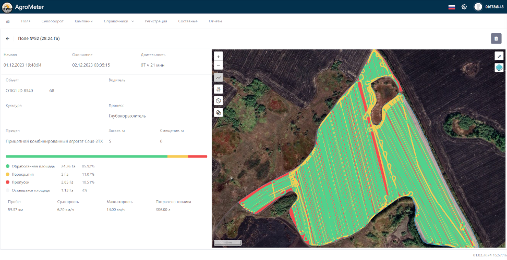This screenshot has height=260, width=507.
Task: Zoom out on the field map
Action: click(x=219, y=66)
